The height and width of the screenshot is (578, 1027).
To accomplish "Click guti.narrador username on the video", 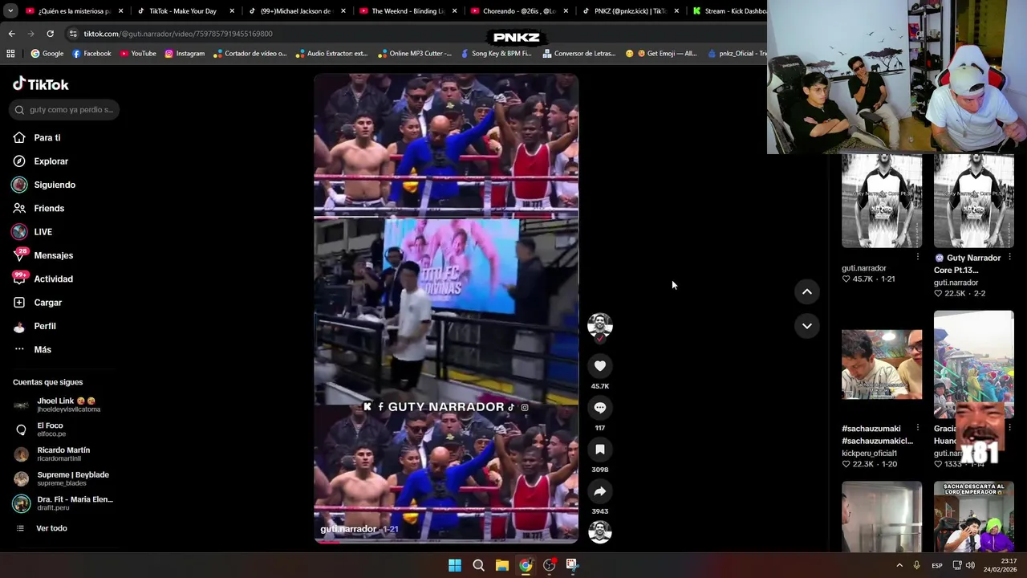I will click(348, 529).
